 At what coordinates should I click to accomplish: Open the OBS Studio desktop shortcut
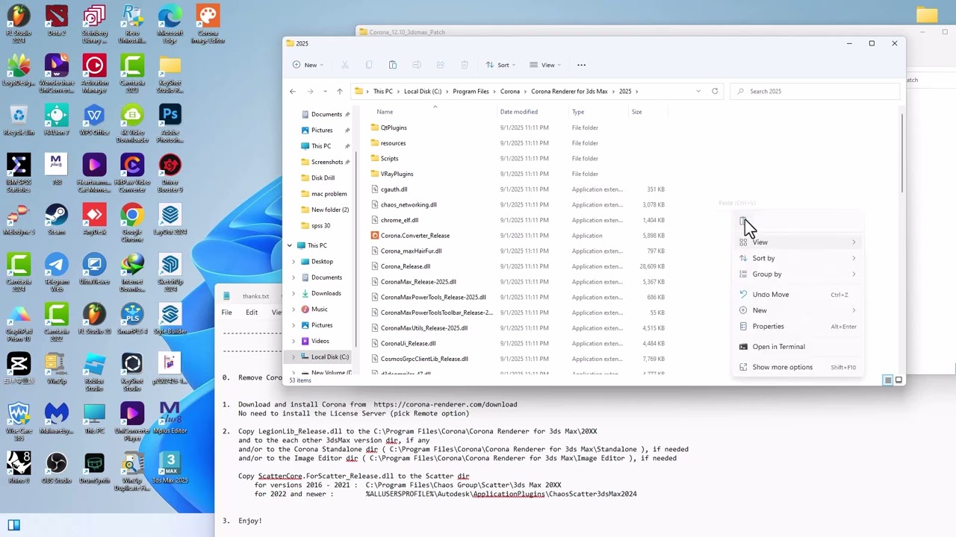[x=57, y=468]
